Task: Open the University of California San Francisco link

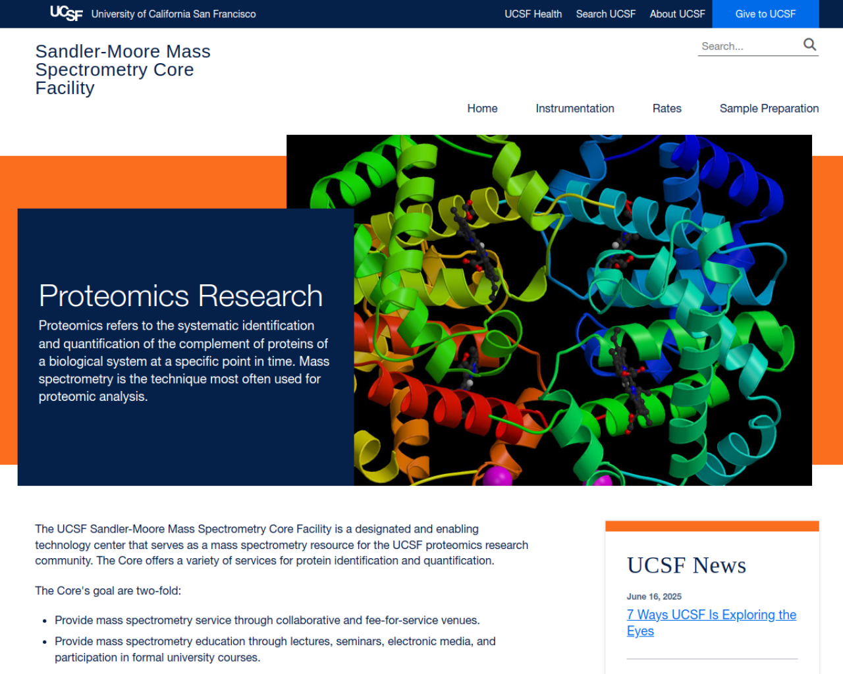Action: (173, 14)
